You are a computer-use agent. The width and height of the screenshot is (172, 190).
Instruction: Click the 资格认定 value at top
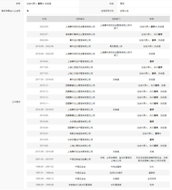coord(124,11)
